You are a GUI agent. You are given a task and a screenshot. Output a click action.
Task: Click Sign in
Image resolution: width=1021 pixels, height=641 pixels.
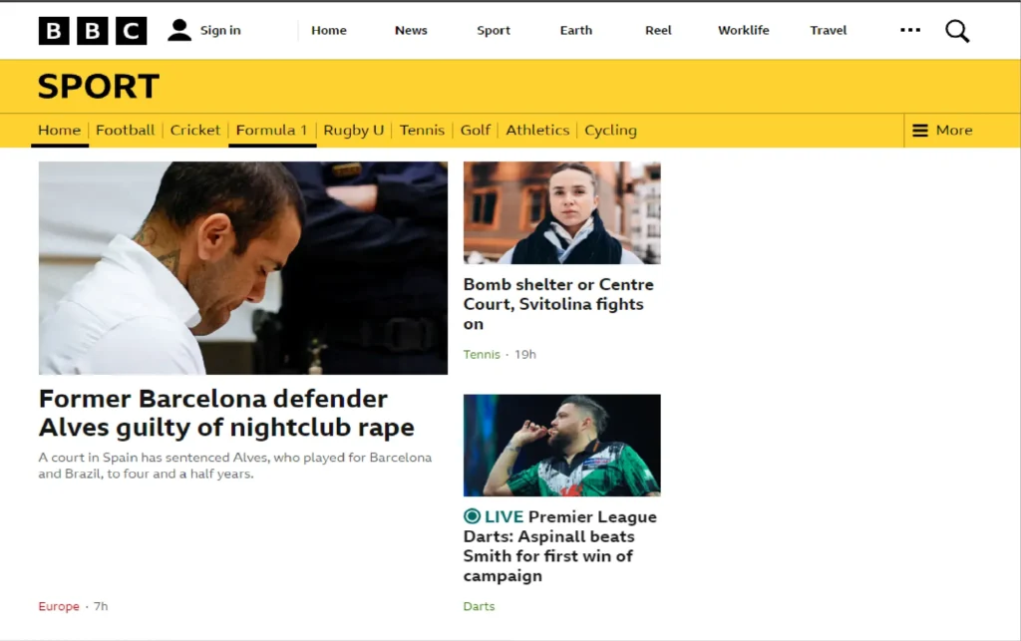coord(220,31)
